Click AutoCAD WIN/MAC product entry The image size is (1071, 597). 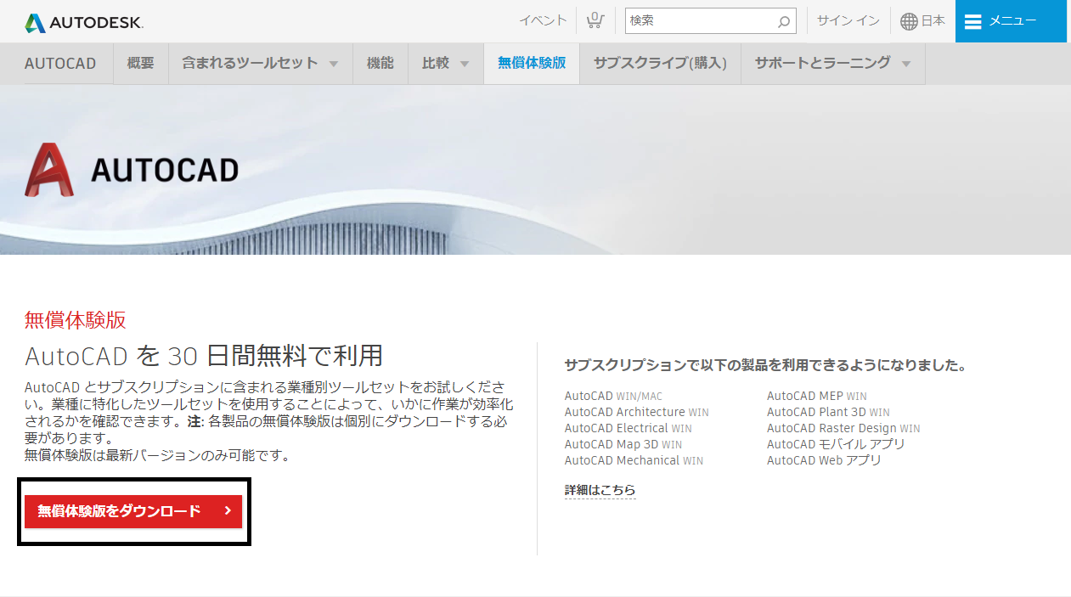pyautogui.click(x=613, y=396)
